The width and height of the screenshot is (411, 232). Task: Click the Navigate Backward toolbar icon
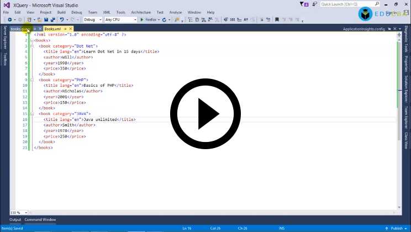[x=10, y=20]
